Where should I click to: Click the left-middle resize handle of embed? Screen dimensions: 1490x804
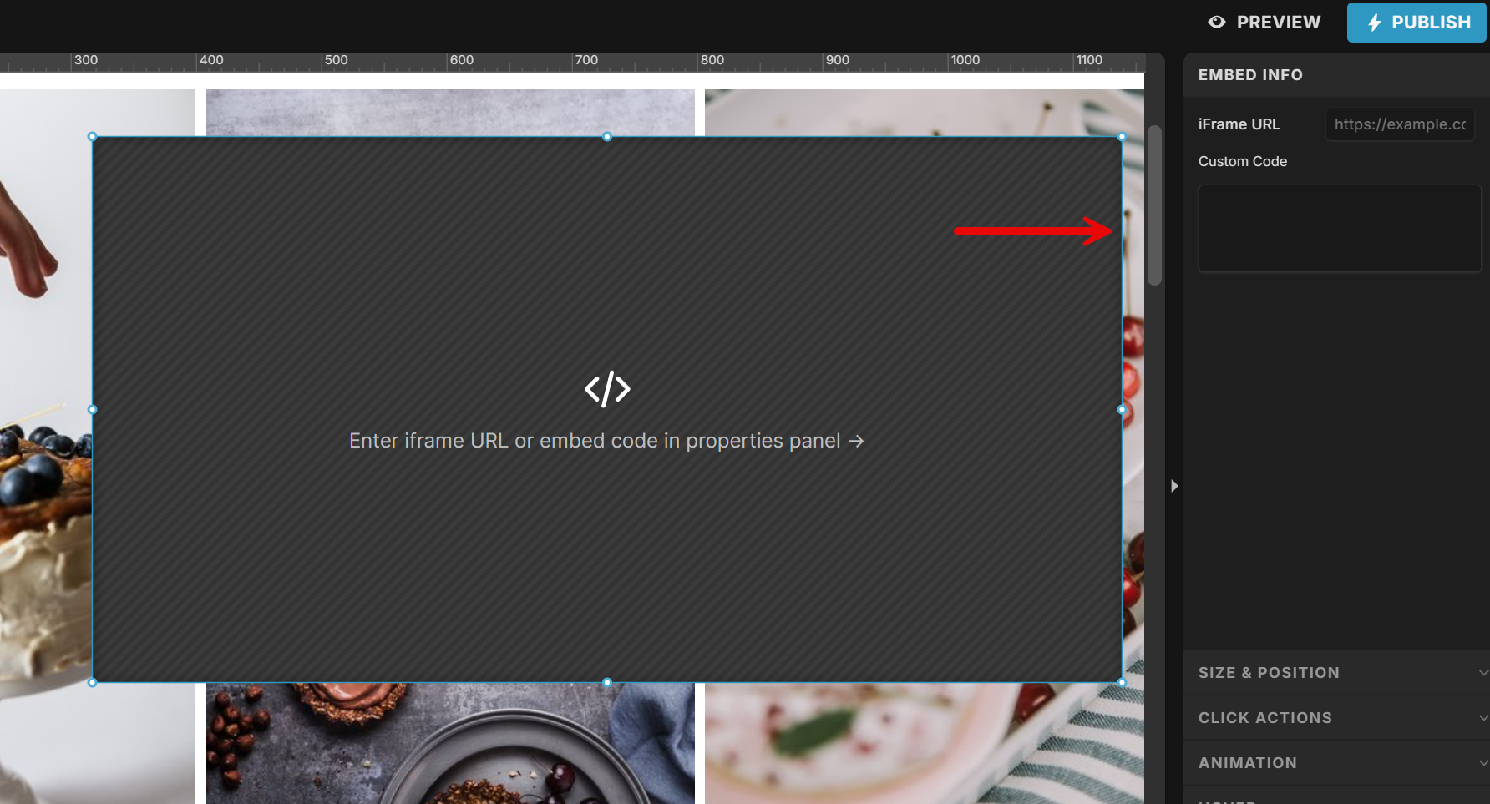click(93, 410)
